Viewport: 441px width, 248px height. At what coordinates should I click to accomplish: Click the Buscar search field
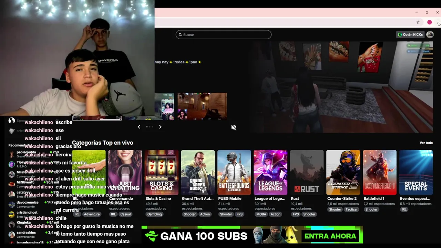(224, 34)
